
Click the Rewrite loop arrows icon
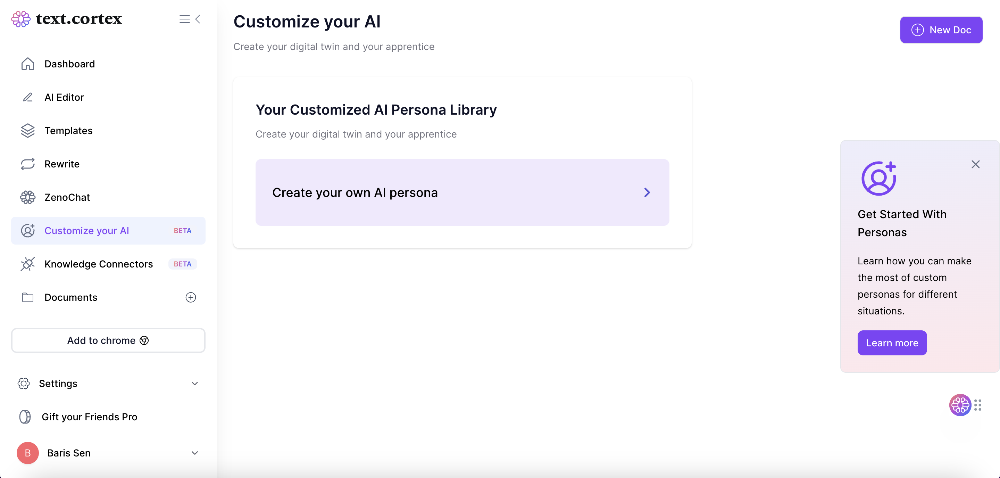pyautogui.click(x=27, y=164)
